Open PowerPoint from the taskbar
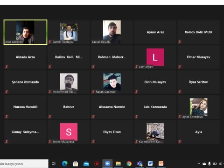 [161, 163]
